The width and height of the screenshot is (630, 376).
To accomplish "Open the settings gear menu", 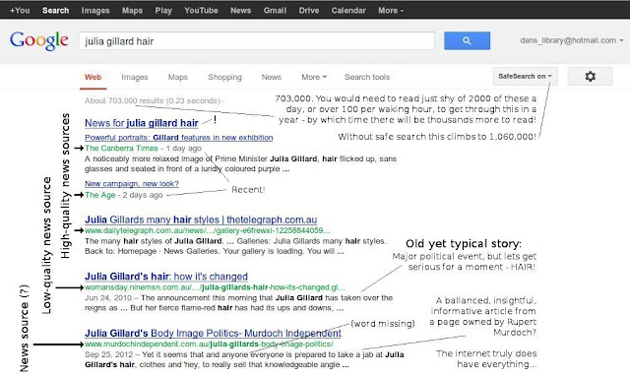I will pyautogui.click(x=590, y=77).
